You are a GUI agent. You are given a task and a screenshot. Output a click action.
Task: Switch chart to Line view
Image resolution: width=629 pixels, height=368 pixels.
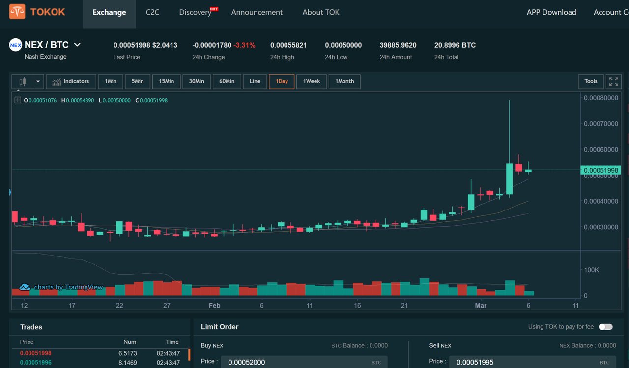255,81
